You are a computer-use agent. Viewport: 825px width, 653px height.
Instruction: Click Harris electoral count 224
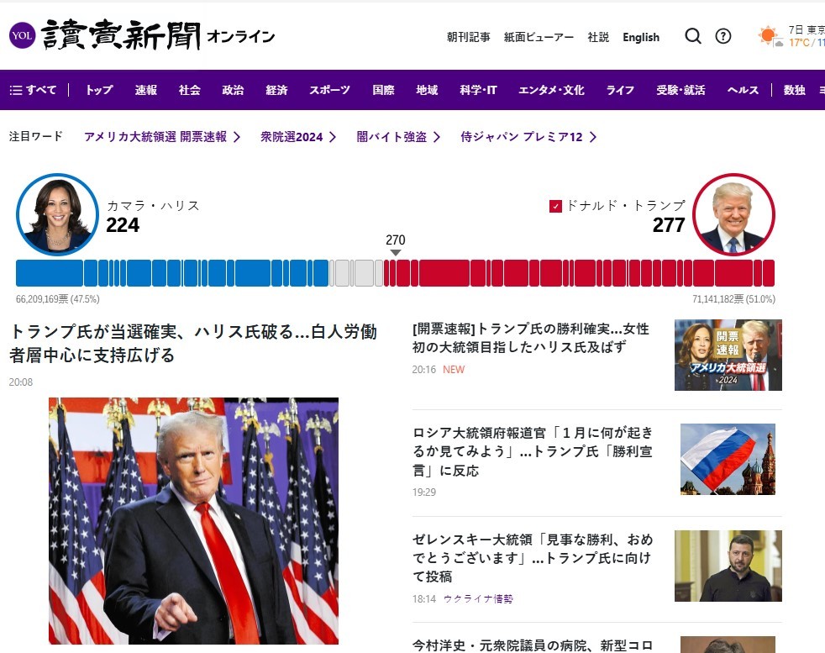coord(123,225)
